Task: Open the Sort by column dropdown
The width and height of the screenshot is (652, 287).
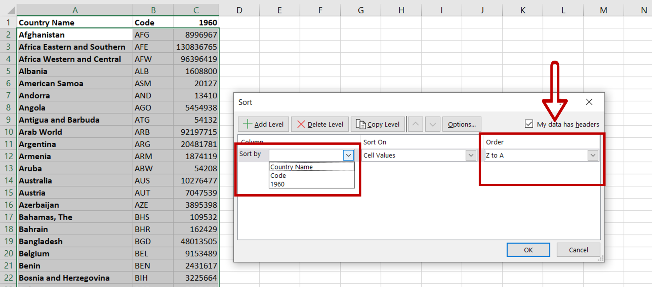Action: click(349, 155)
